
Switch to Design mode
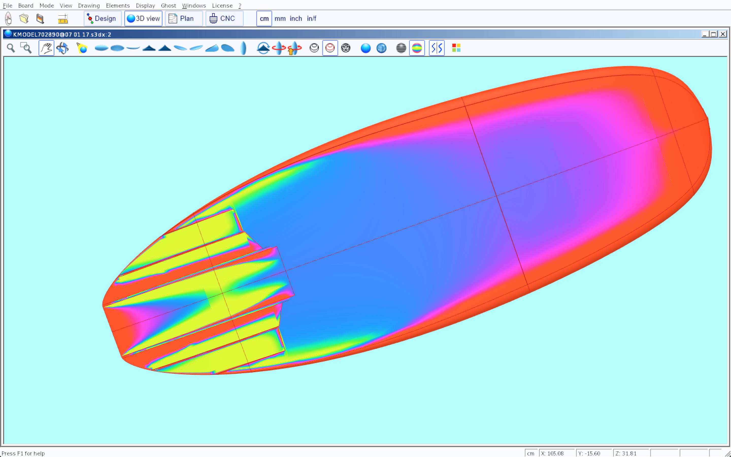102,19
